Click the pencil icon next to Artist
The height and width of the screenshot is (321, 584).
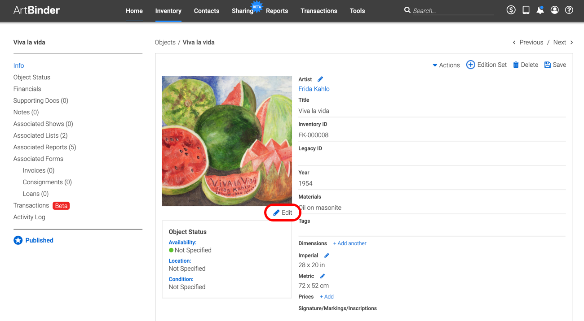pyautogui.click(x=320, y=79)
